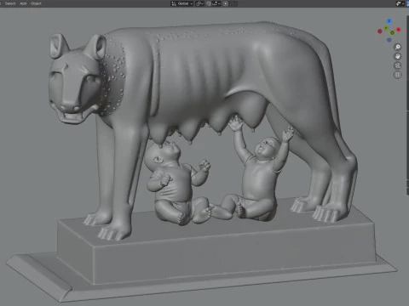Open the pivot point dropdown
The height and width of the screenshot is (306, 409).
tap(199, 3)
